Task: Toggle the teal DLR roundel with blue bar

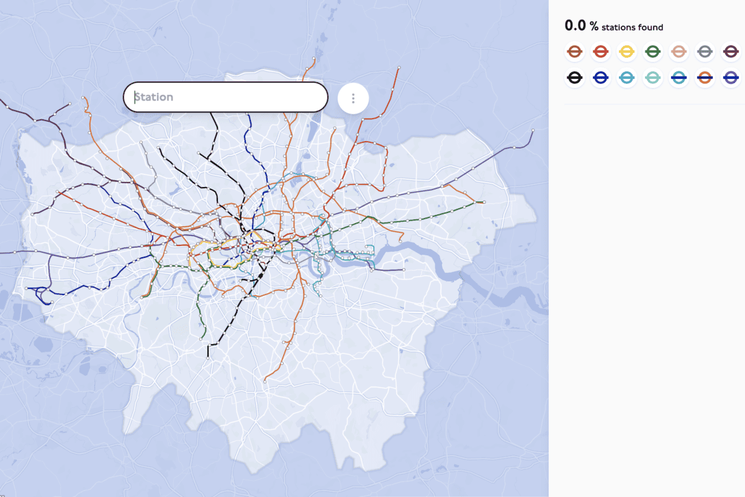Action: point(678,78)
